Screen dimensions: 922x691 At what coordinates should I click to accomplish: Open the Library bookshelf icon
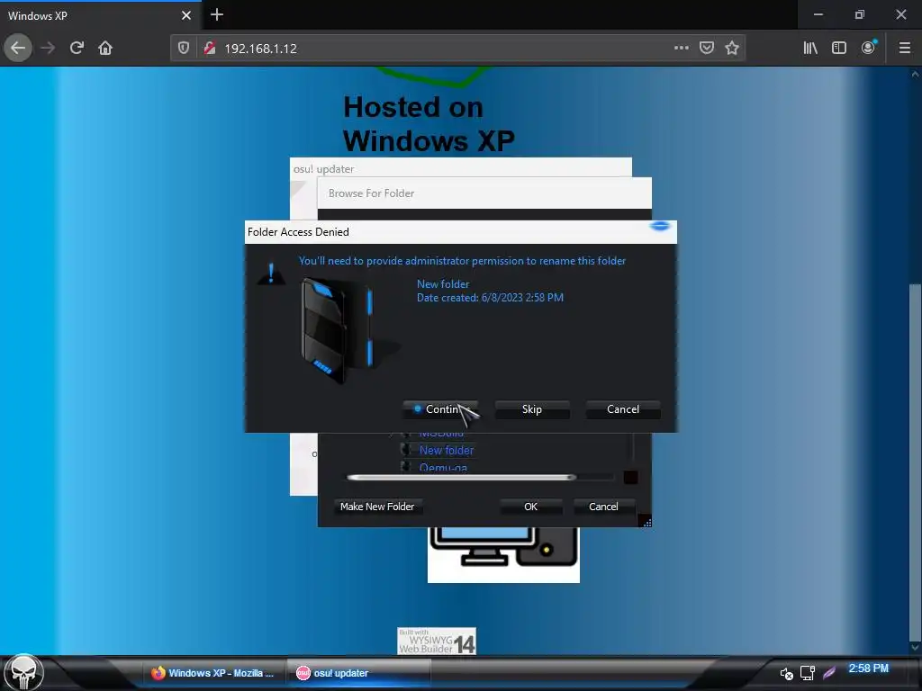point(810,48)
